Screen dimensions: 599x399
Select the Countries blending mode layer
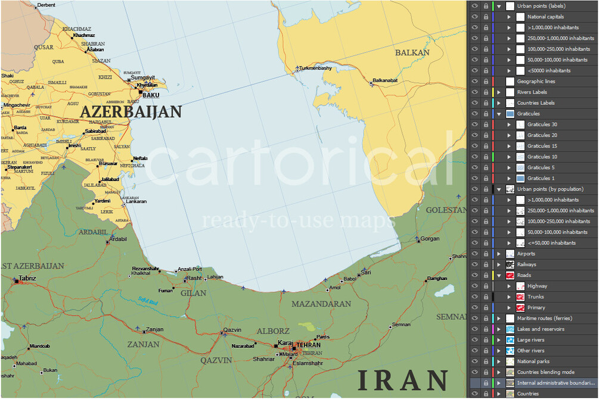[x=545, y=372]
